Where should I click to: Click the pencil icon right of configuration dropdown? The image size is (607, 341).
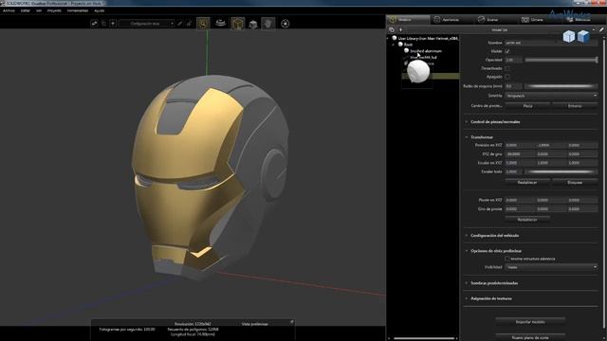[180, 24]
